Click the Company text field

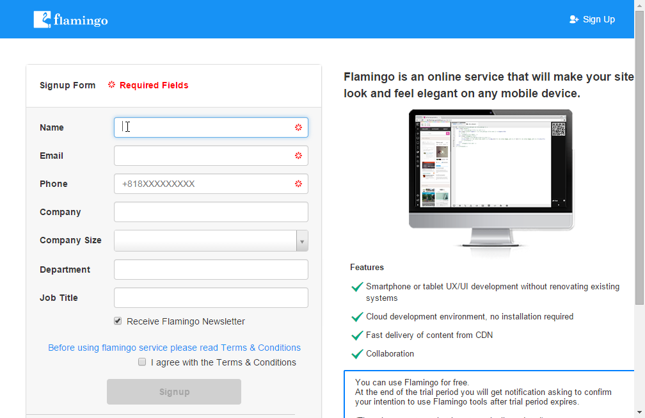[211, 212]
